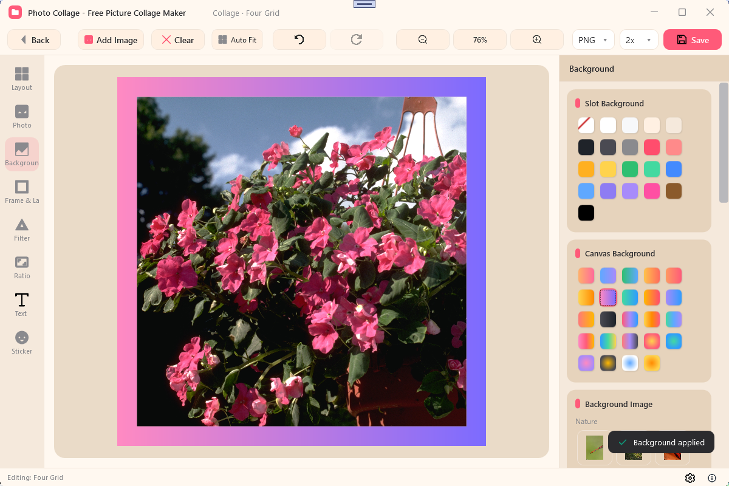
Task: Select the no-color transparent slot background
Action: (x=586, y=125)
